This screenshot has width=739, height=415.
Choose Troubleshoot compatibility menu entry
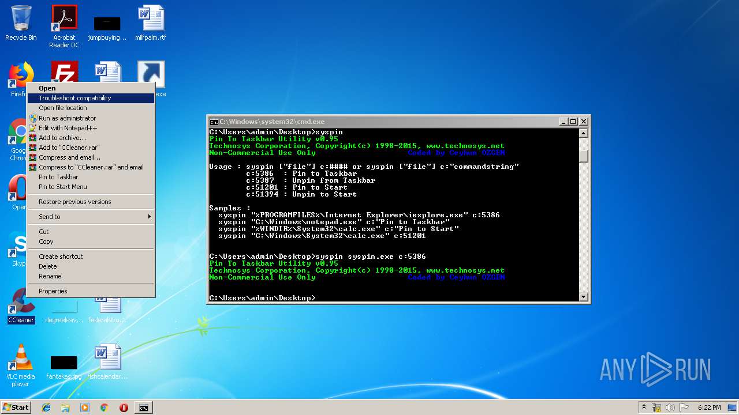tap(91, 98)
